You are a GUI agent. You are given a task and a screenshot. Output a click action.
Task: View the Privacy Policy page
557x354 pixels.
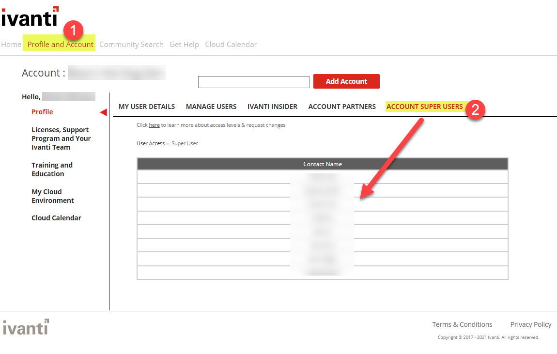pos(530,324)
